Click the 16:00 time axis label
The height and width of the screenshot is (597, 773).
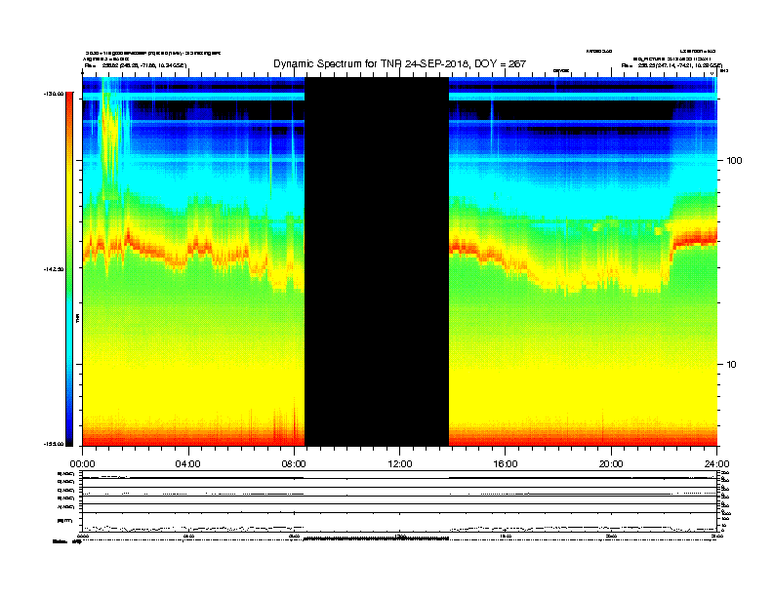click(506, 464)
